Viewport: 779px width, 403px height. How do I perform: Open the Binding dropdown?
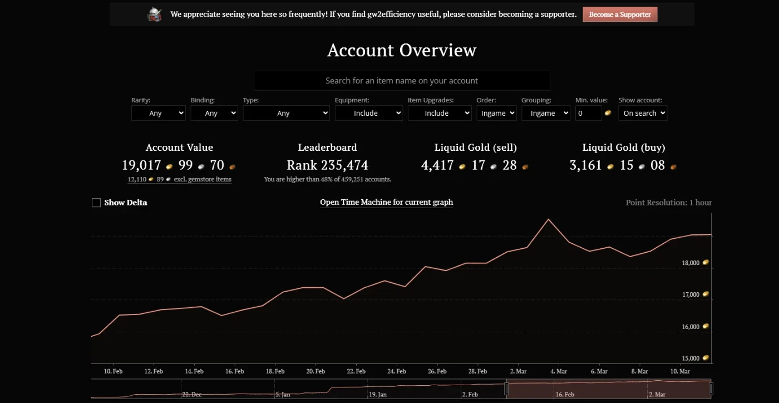(x=214, y=113)
